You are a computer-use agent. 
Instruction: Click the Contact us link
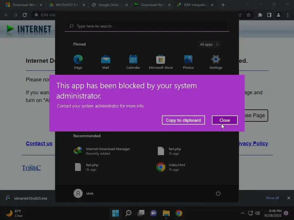(x=39, y=144)
